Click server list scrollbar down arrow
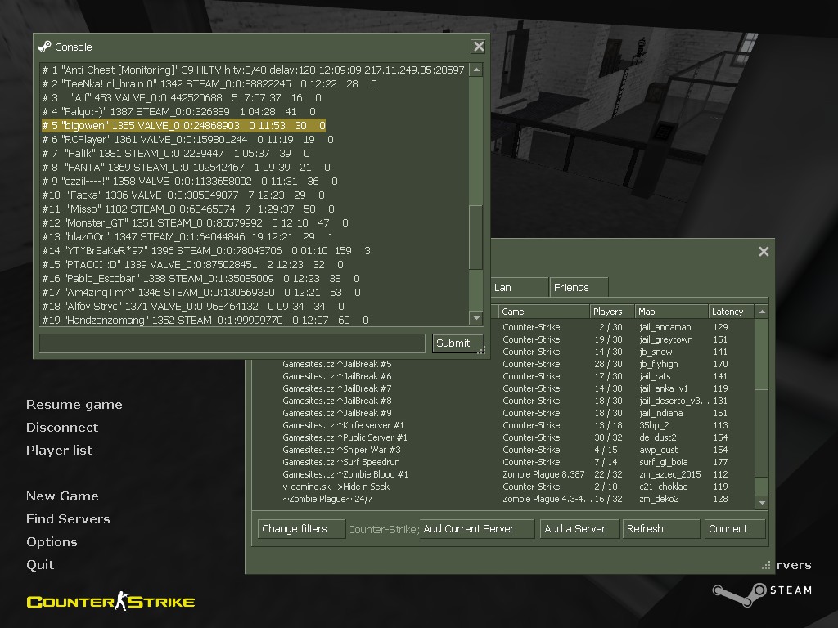The height and width of the screenshot is (628, 838). (762, 503)
